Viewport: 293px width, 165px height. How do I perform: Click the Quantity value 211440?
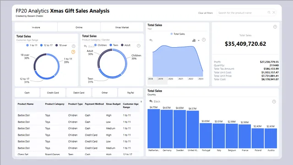(x=274, y=65)
